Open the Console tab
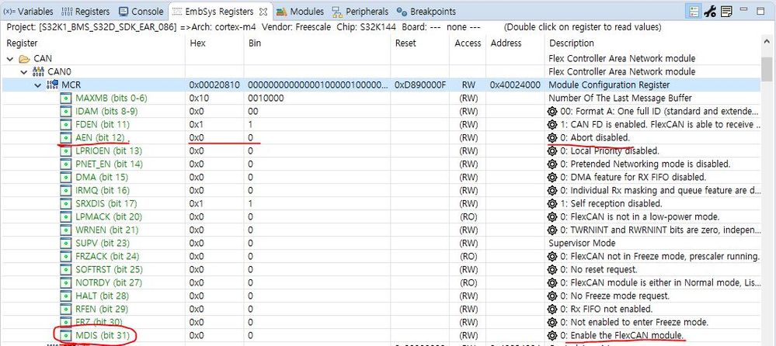Viewport: 776px width, 346px height. [141, 11]
